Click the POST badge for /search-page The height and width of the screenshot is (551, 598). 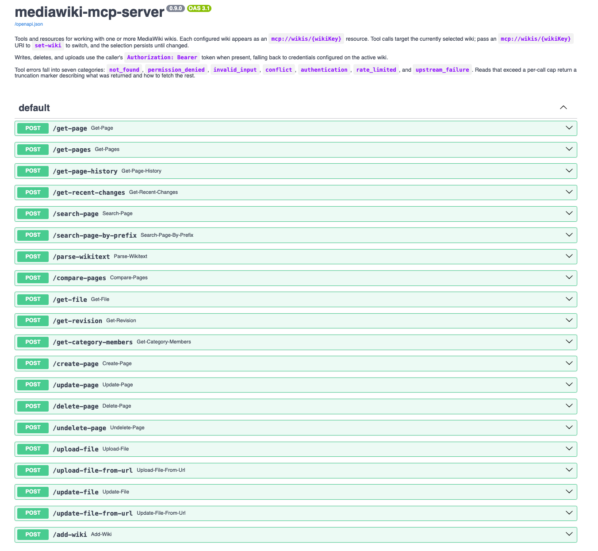[33, 214]
